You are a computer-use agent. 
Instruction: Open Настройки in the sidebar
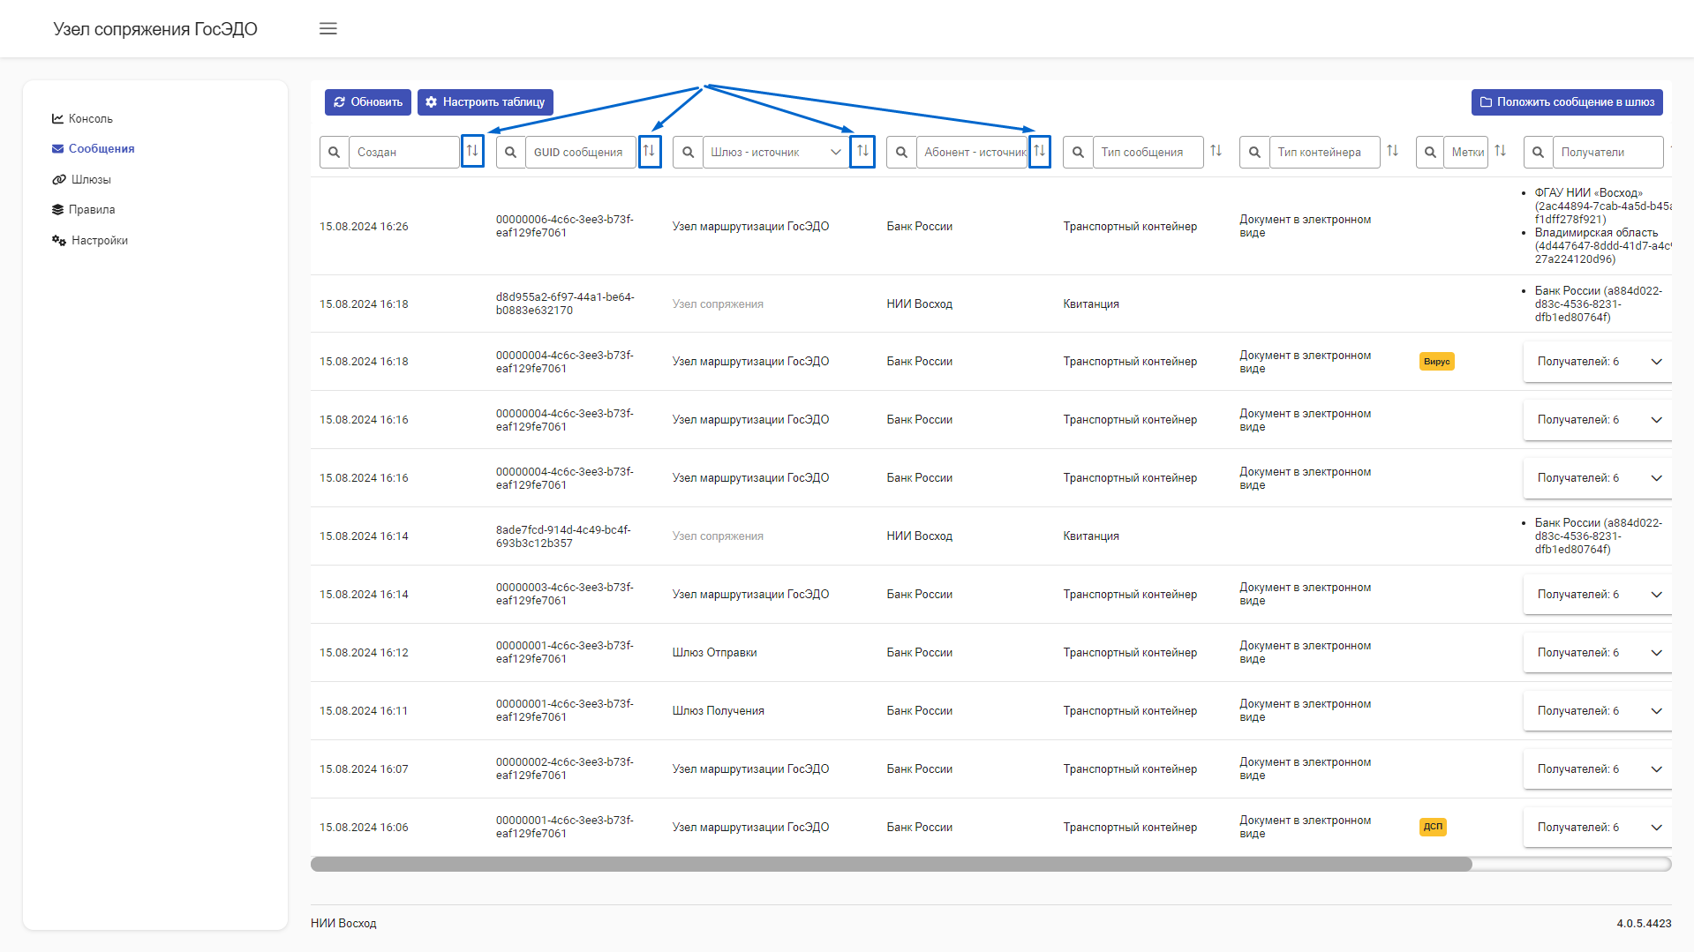pyautogui.click(x=89, y=240)
